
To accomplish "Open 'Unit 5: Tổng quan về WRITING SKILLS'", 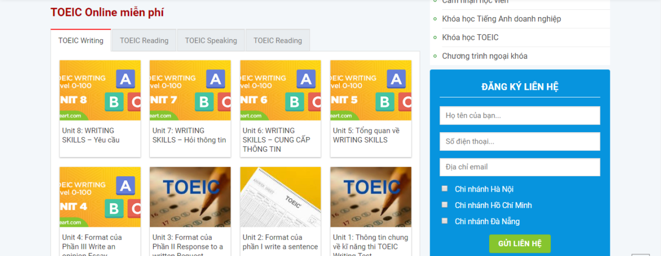I will click(x=366, y=135).
